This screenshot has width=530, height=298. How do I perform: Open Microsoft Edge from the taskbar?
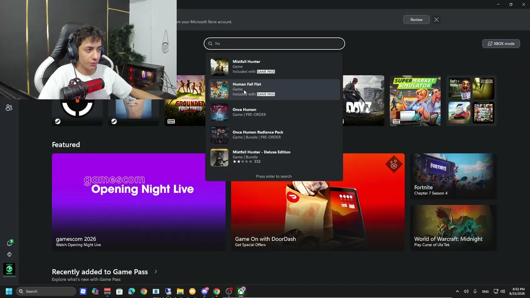132,291
